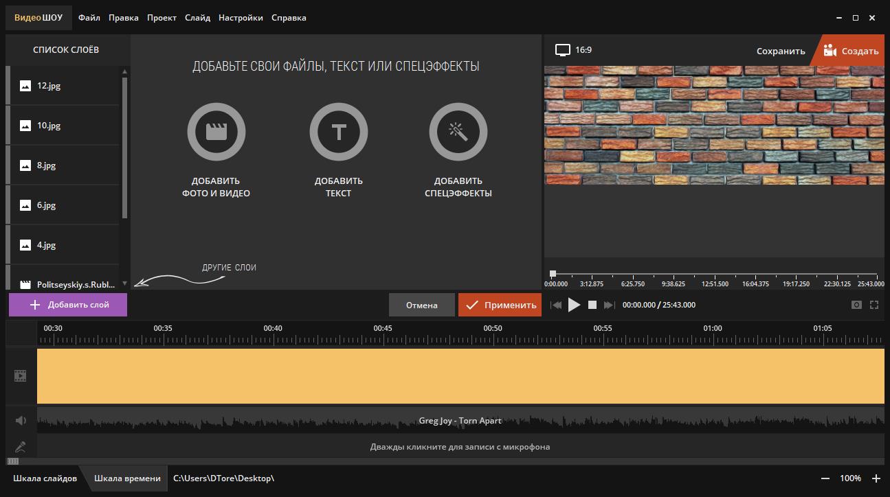Click the Add Text circle icon

pos(338,132)
